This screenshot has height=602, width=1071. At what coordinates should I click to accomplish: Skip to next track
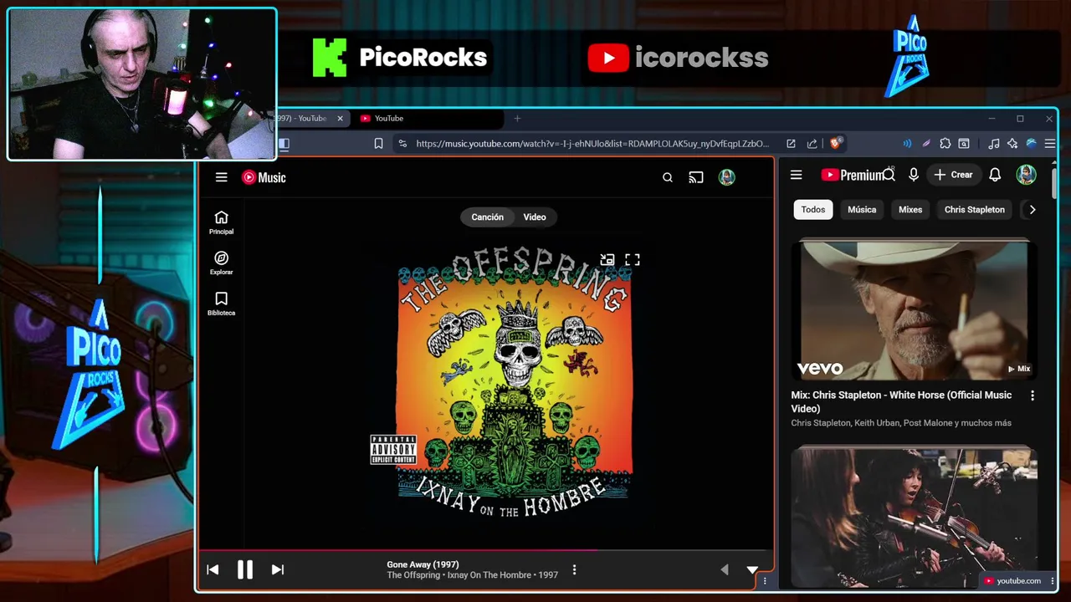pos(278,569)
